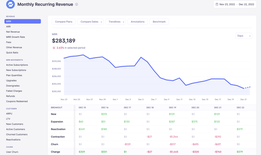Click the DEC 22 column header
The image size is (261, 155).
tap(240, 108)
